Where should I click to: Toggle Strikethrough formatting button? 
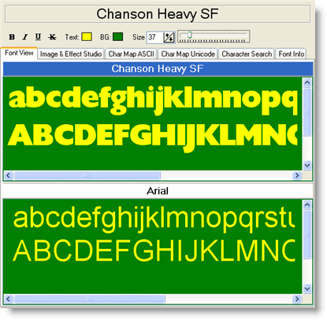point(52,37)
